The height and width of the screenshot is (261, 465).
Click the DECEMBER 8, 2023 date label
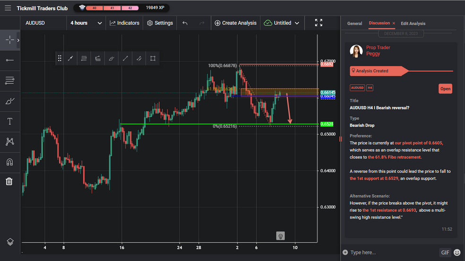pyautogui.click(x=401, y=34)
